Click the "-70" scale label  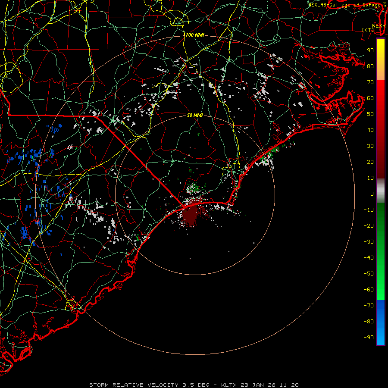point(369,306)
